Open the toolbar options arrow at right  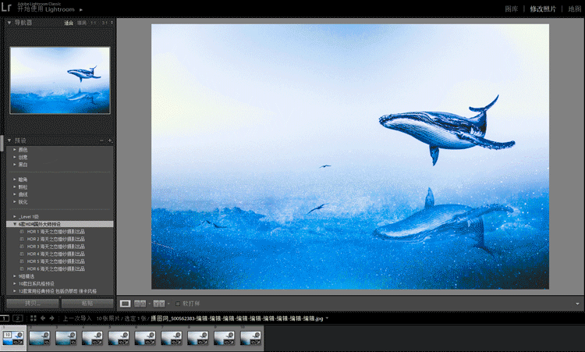coord(577,304)
